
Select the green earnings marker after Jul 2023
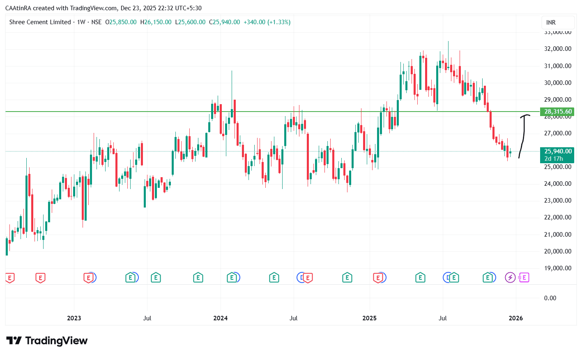156,278
